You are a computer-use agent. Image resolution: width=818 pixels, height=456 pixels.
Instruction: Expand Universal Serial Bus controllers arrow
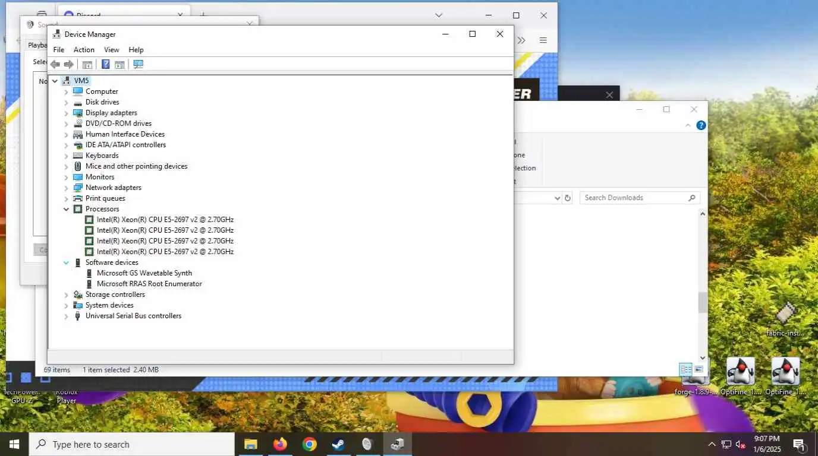[x=67, y=316]
